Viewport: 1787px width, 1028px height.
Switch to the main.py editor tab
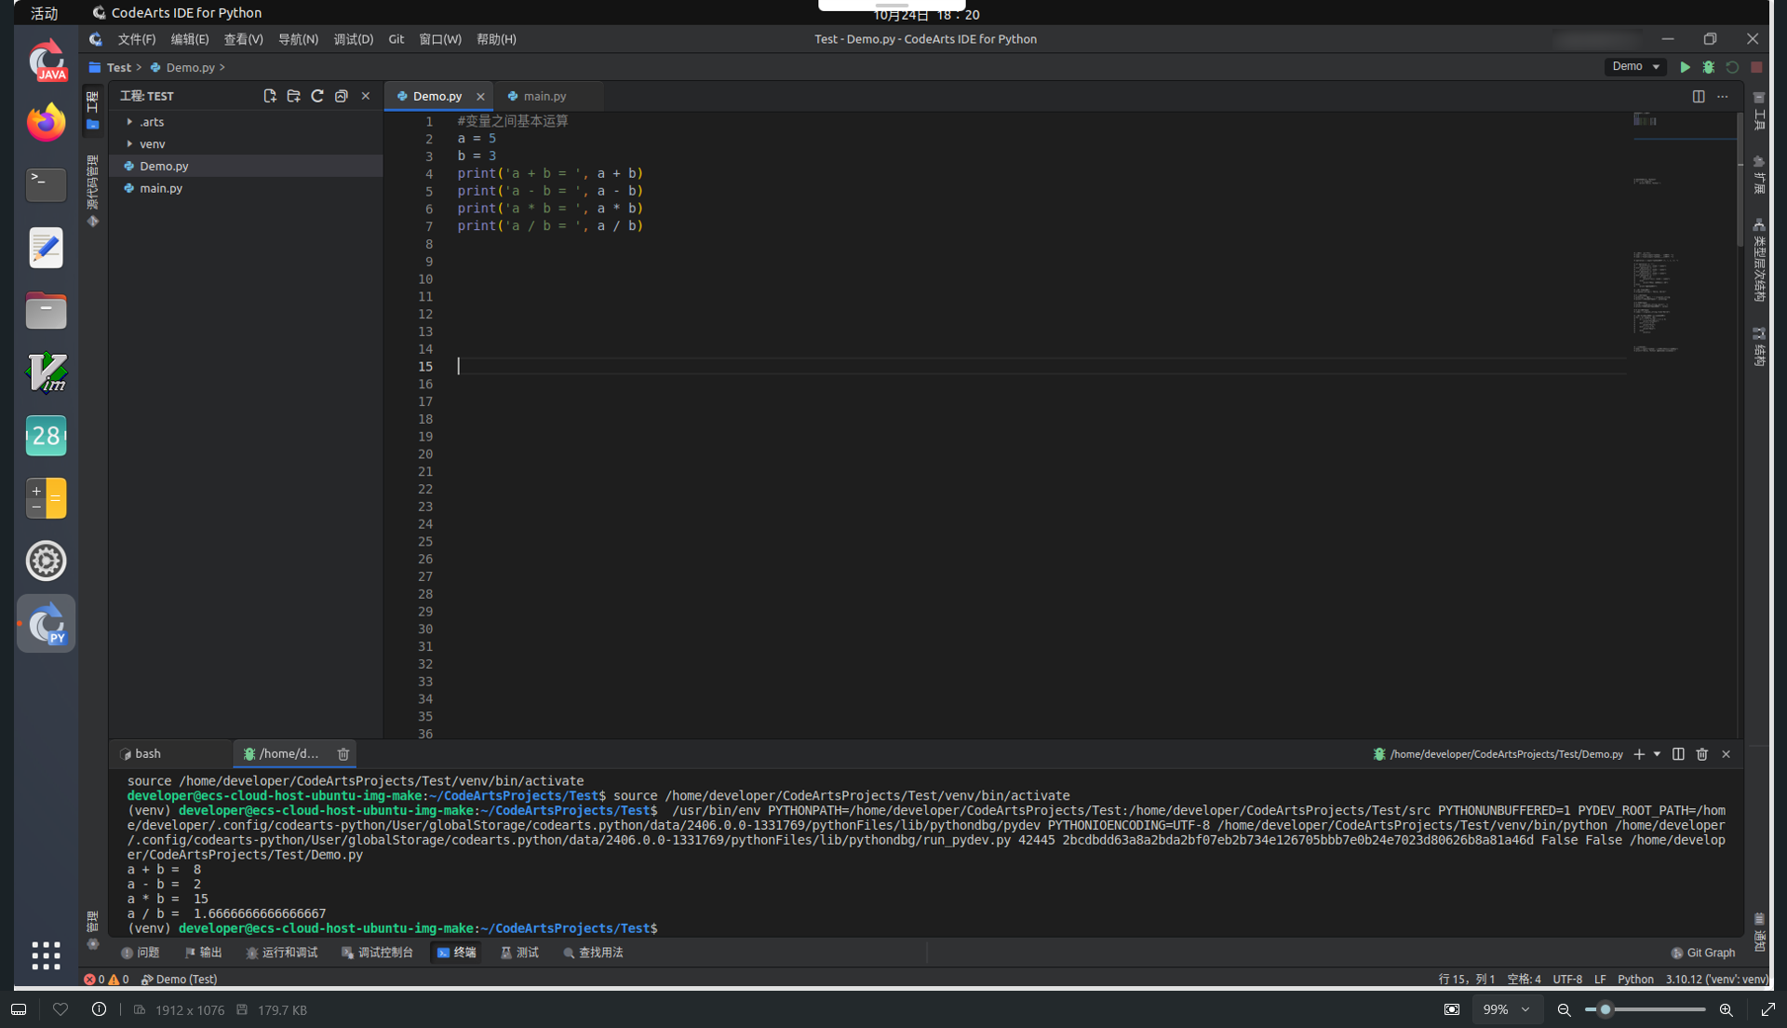click(x=544, y=96)
